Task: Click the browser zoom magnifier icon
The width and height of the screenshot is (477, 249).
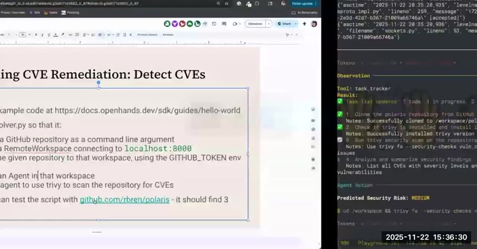Action: [x=219, y=3]
